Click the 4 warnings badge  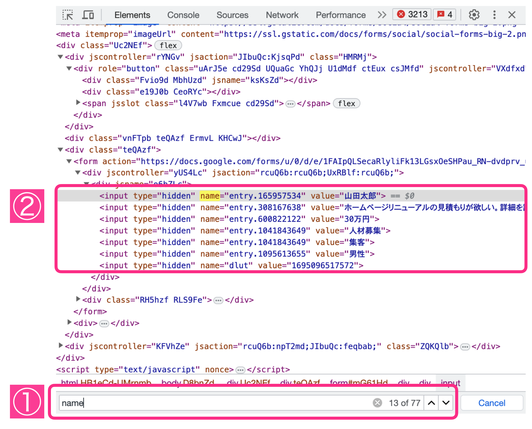444,14
